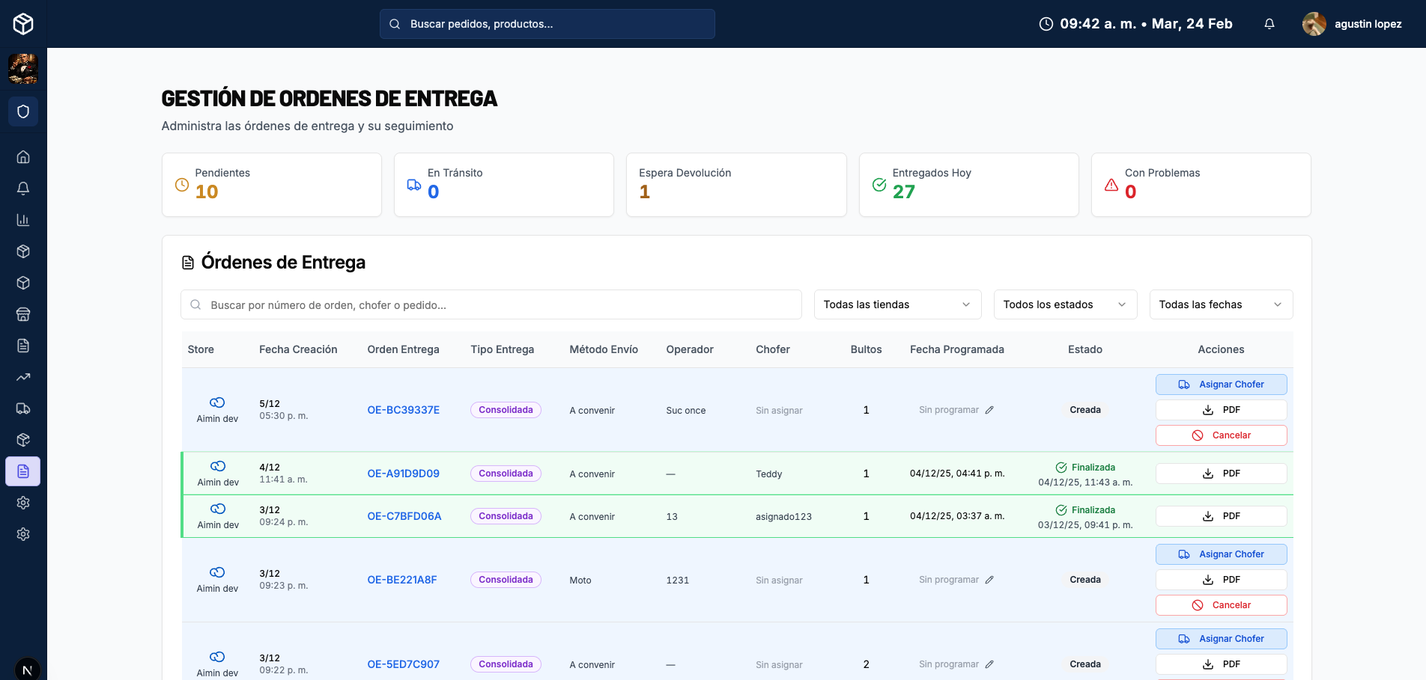Open notifications bell in top bar
1426x680 pixels.
coord(1269,24)
